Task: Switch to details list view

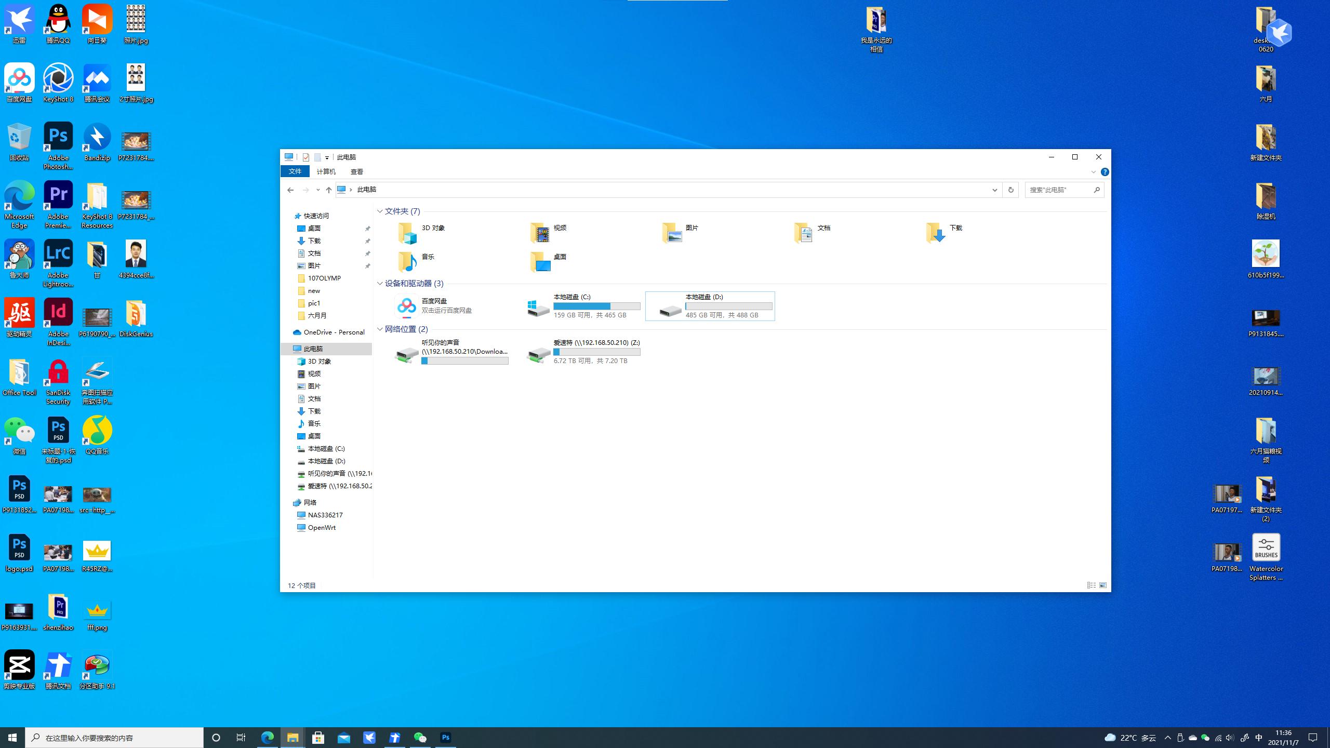Action: tap(1091, 585)
